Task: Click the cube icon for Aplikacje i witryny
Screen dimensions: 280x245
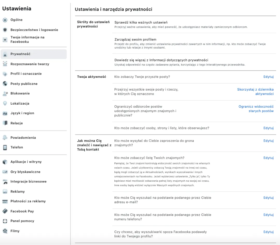Action: pyautogui.click(x=5, y=162)
